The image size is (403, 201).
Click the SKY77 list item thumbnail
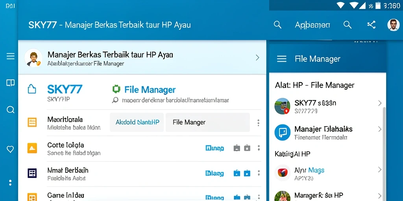point(282,106)
